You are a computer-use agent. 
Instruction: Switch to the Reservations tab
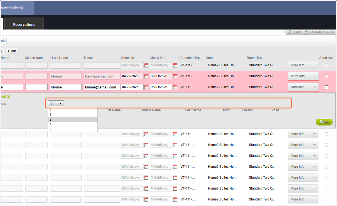[24, 24]
